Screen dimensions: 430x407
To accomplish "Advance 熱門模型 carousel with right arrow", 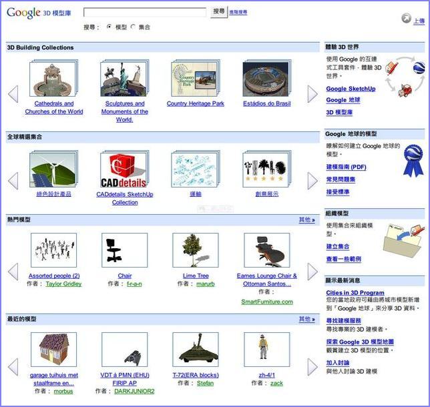I will (x=312, y=272).
